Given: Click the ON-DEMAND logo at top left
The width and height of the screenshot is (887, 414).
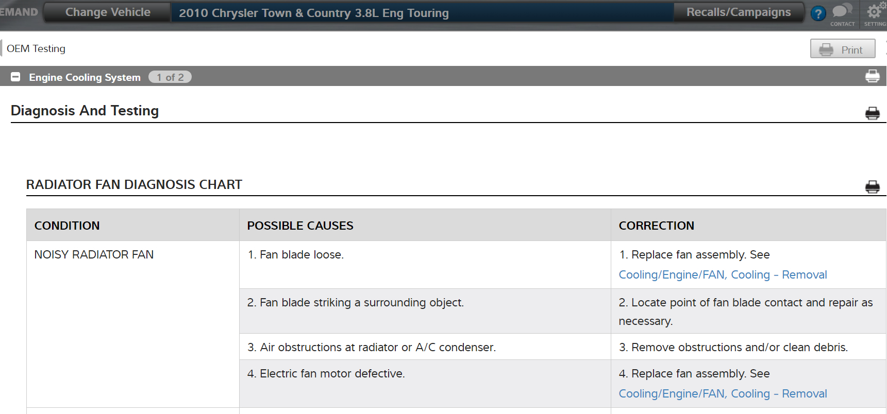Looking at the screenshot, I should click(x=19, y=12).
